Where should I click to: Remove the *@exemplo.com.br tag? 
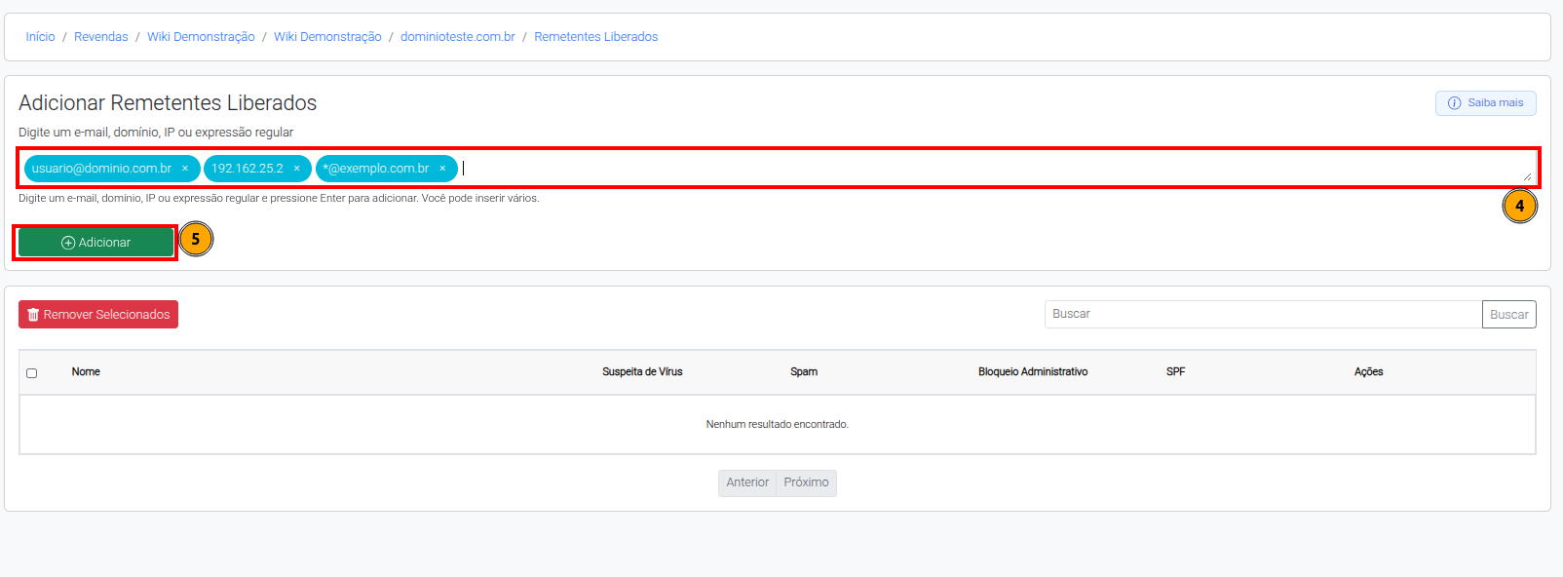pyautogui.click(x=442, y=169)
